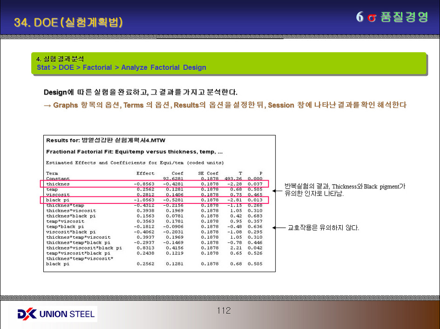Click the 교호작용은 유의하지 않다 annotation text
The image size is (440, 329).
pyautogui.click(x=323, y=228)
